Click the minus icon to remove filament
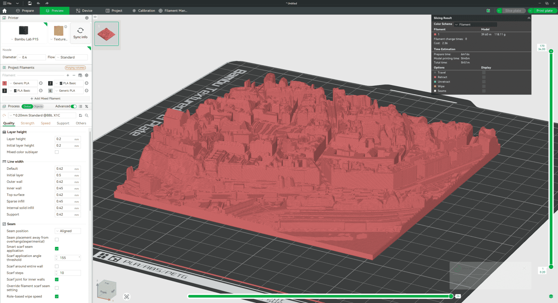 (74, 75)
